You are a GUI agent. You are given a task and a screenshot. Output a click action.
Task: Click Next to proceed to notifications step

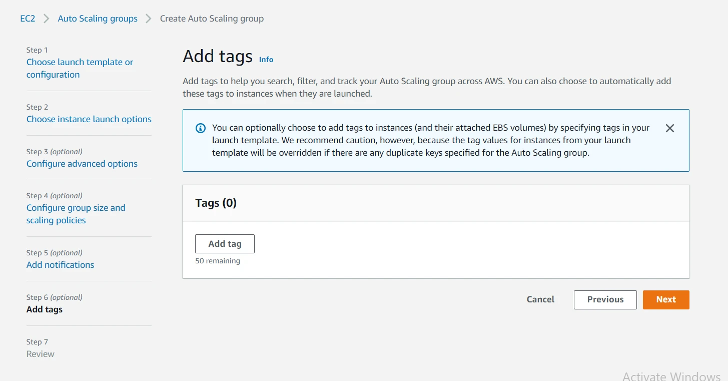pyautogui.click(x=665, y=299)
